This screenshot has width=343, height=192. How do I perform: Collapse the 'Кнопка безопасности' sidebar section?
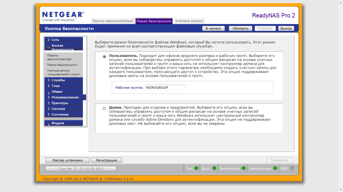coord(63,47)
